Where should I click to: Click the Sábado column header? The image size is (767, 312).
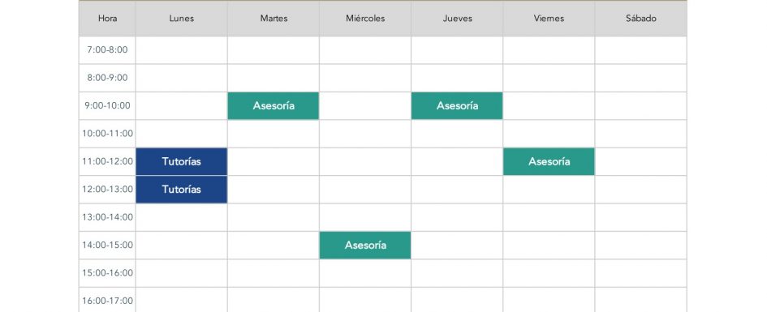tap(641, 19)
